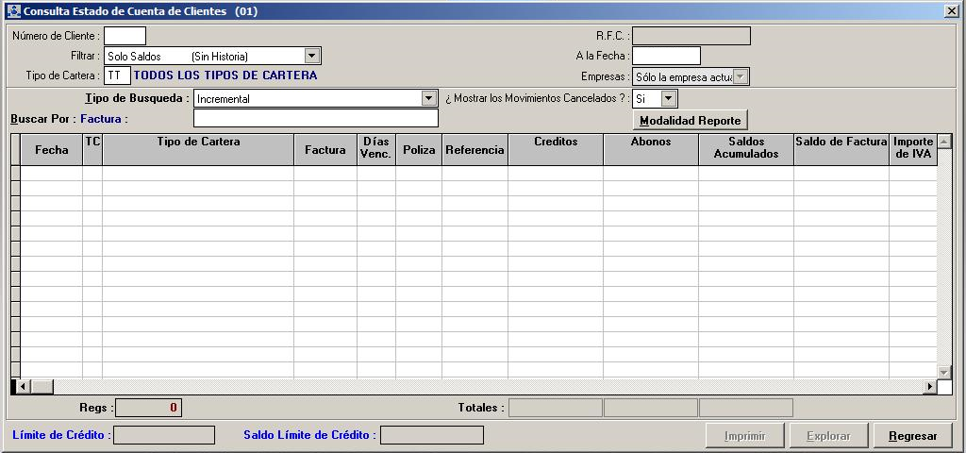Click the A la Fecha field
Viewport: 966px width, 453px height.
point(666,56)
